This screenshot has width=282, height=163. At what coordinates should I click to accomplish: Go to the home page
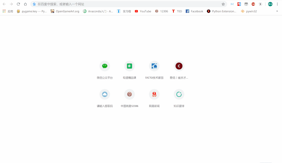tap(25, 4)
